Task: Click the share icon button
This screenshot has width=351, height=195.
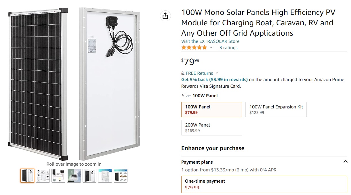Action: (x=165, y=16)
